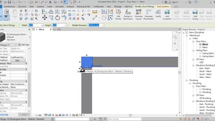Open the Duct Fittings (1) filter dropdown

[15, 45]
